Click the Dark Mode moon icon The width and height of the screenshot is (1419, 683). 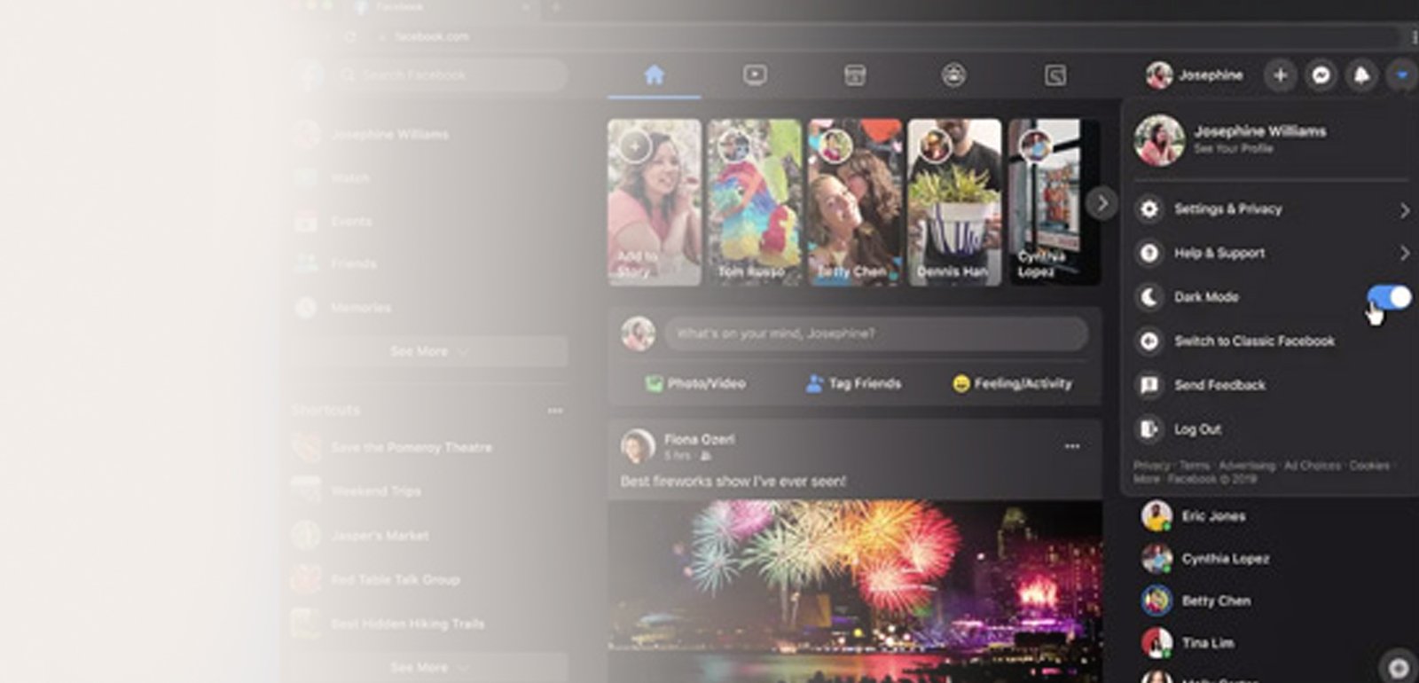coord(1149,297)
